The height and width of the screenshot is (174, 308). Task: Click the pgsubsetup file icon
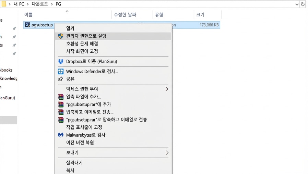[27, 25]
